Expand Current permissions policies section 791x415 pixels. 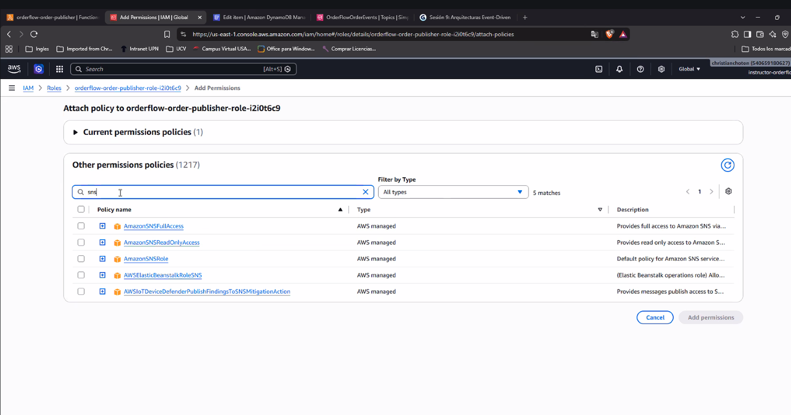(x=76, y=132)
